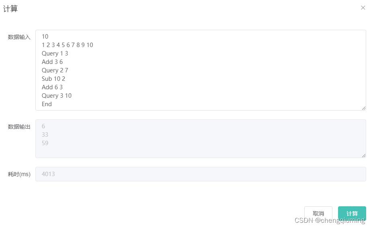Place cursor on the 'Query 1 3' line

[55, 53]
